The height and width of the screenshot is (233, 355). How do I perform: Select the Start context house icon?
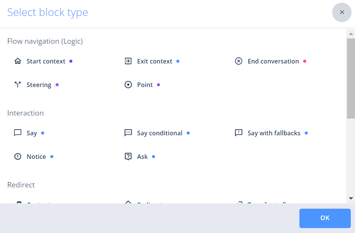coord(18,61)
